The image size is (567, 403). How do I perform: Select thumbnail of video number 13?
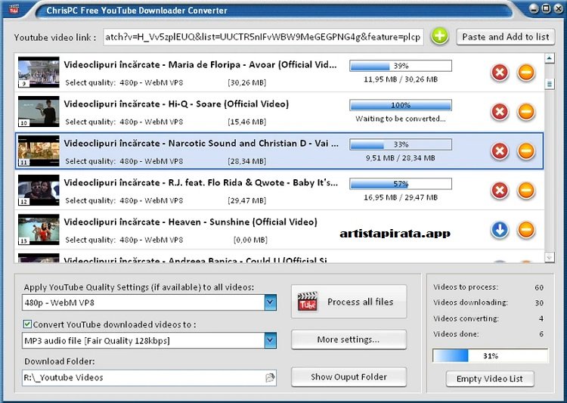pyautogui.click(x=39, y=230)
